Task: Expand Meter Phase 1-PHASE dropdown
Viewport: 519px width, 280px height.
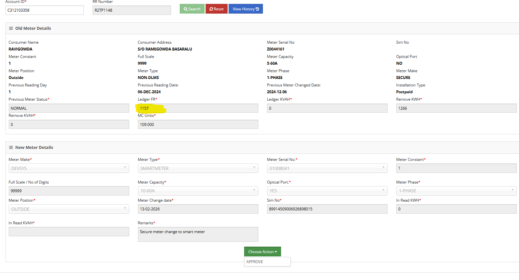Action: pos(456,191)
